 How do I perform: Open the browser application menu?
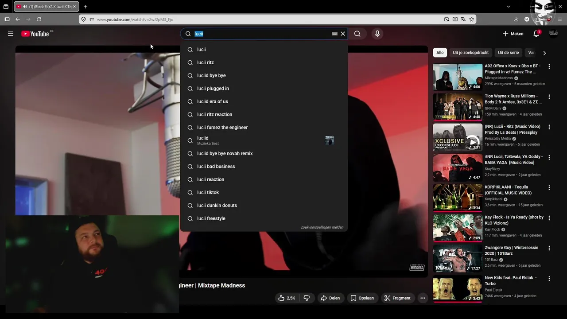560,19
